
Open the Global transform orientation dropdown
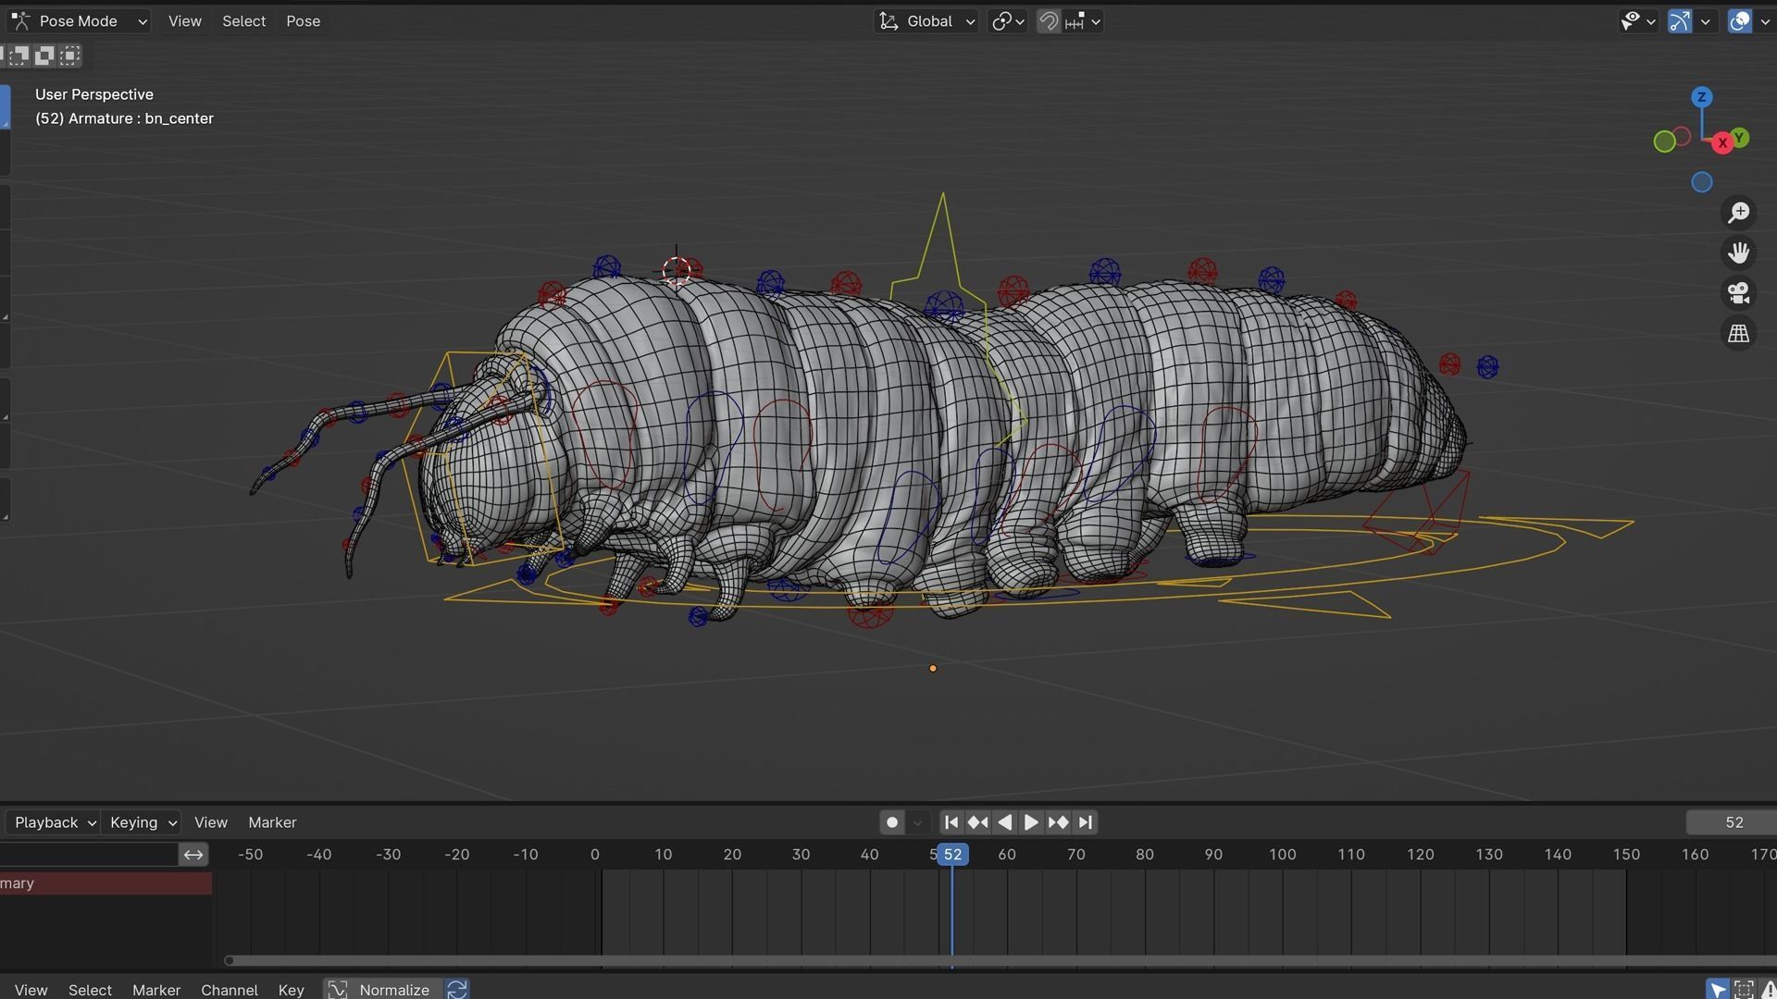[x=926, y=20]
